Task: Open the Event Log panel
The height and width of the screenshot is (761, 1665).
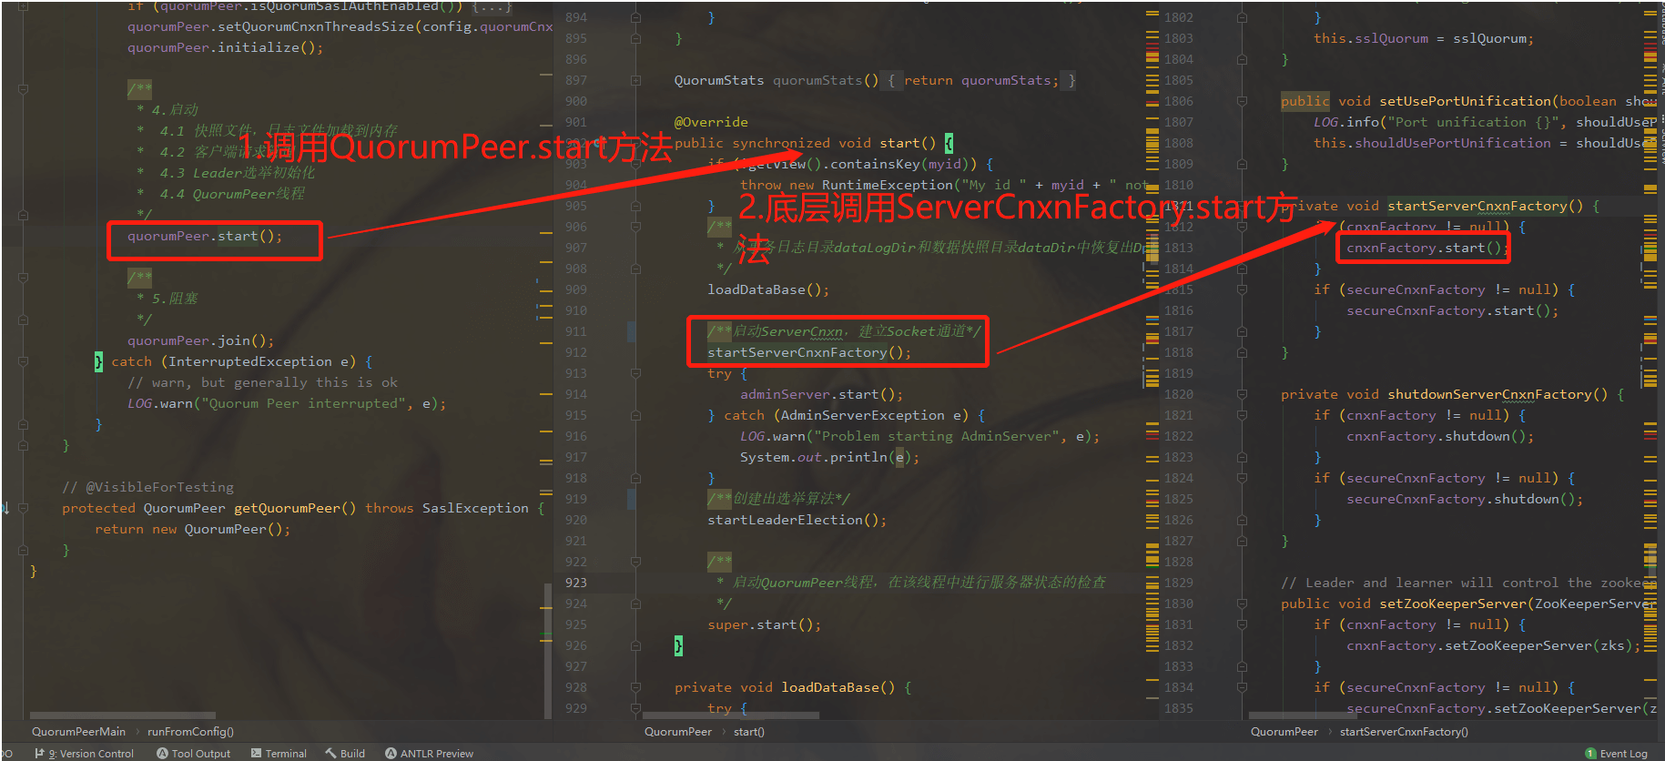Action: (x=1617, y=753)
